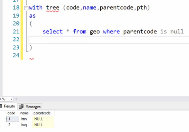
Task: Select the NULL parentcode cell in Iran row
Action: 43,119
